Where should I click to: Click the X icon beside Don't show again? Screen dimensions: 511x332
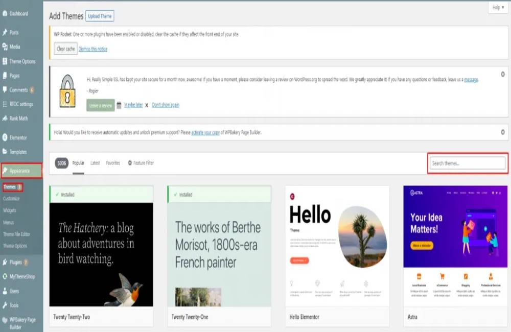click(x=147, y=105)
